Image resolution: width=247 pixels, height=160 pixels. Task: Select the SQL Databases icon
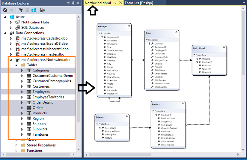18,28
